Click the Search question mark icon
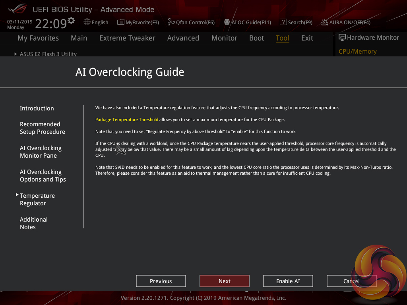 (x=283, y=22)
